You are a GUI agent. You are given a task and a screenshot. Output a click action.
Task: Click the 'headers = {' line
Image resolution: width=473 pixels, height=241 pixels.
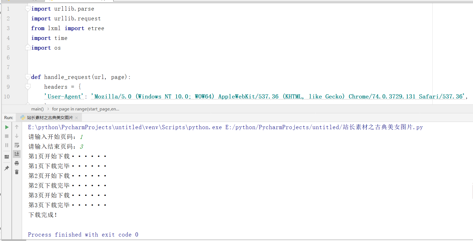(x=63, y=87)
